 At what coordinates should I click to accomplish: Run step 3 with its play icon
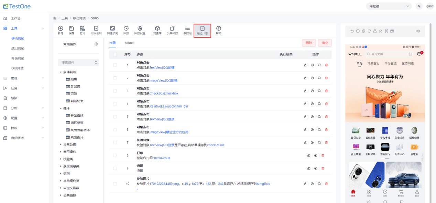(x=312, y=91)
